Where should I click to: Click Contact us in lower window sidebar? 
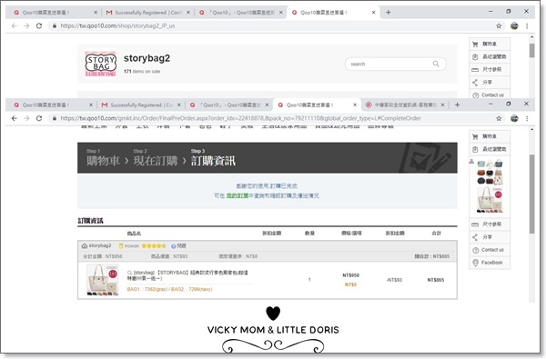click(490, 250)
